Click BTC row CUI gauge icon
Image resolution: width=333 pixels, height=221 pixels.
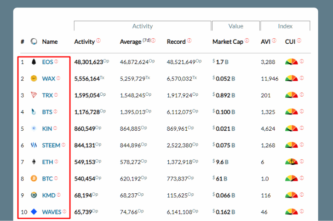click(292, 178)
